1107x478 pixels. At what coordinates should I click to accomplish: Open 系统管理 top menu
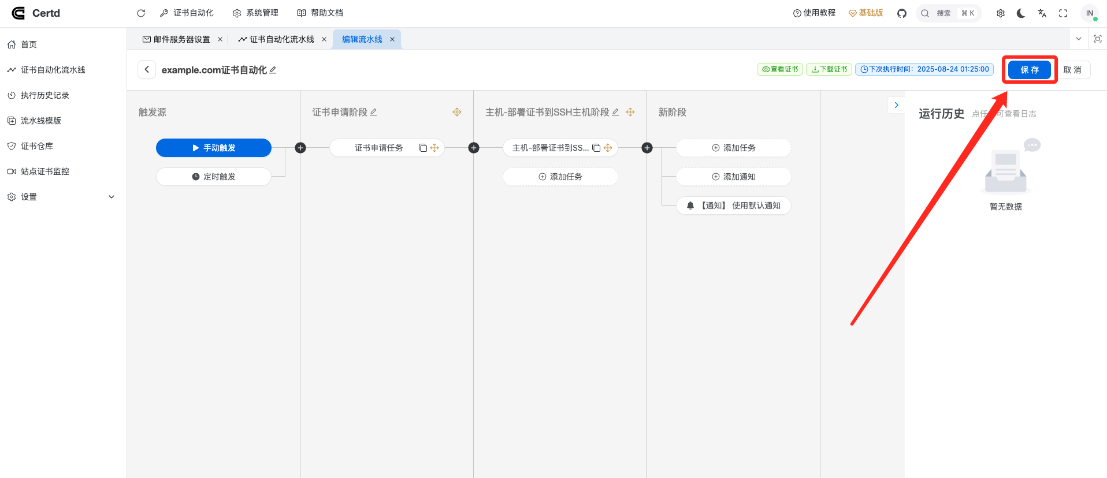click(255, 13)
